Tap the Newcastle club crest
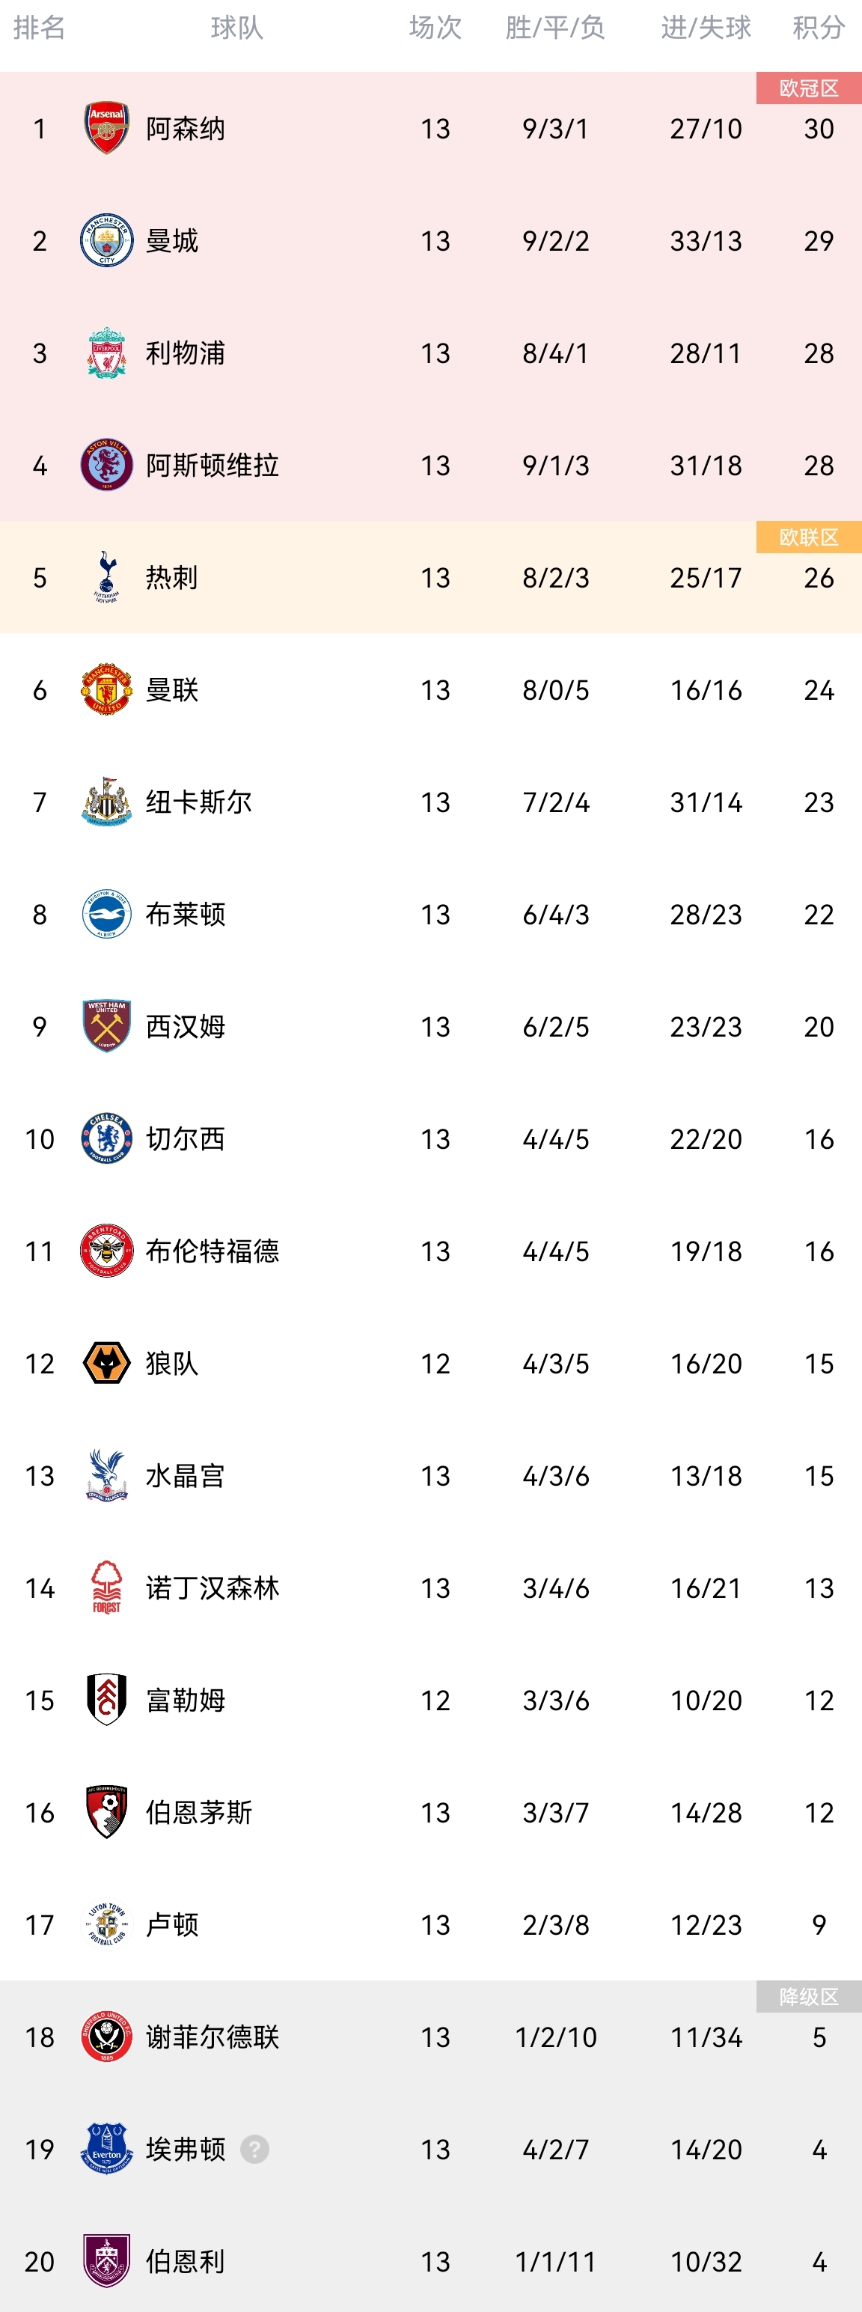This screenshot has height=2312, width=862. pos(107,802)
